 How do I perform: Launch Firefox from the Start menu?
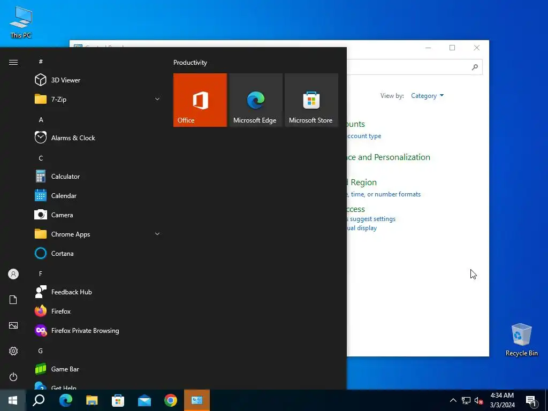98,311
